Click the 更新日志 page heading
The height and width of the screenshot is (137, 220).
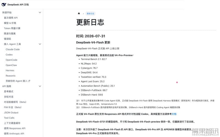click(90, 22)
